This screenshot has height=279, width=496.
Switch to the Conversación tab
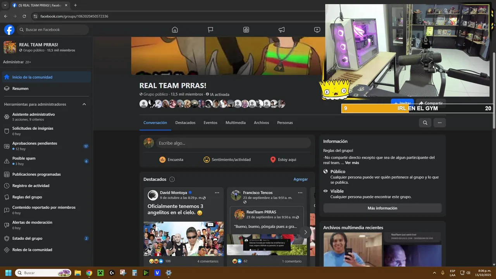coord(155,123)
